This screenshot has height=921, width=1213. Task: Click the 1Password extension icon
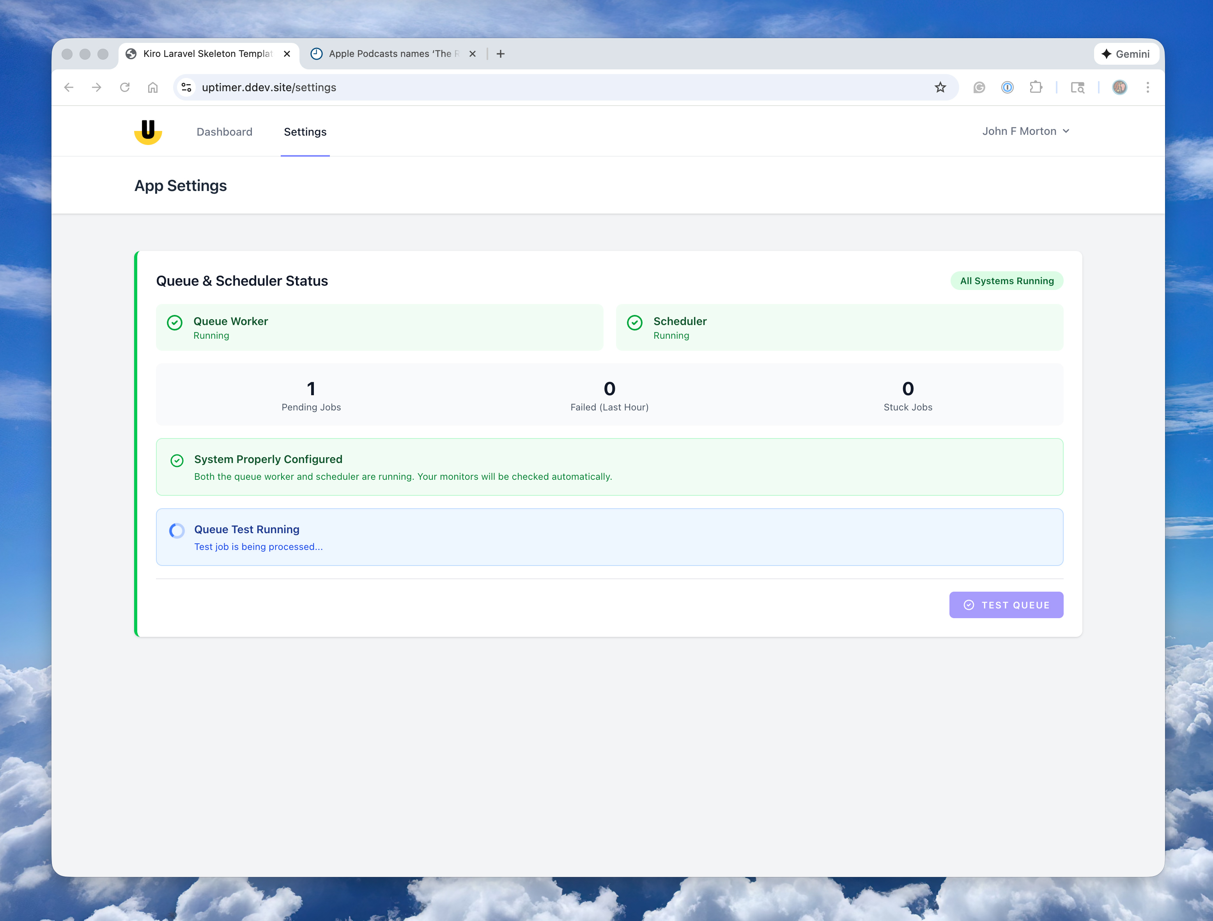[x=1007, y=87]
